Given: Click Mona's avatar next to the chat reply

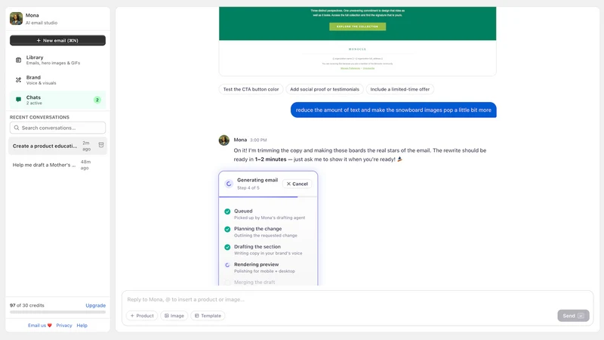Looking at the screenshot, I should [x=223, y=140].
